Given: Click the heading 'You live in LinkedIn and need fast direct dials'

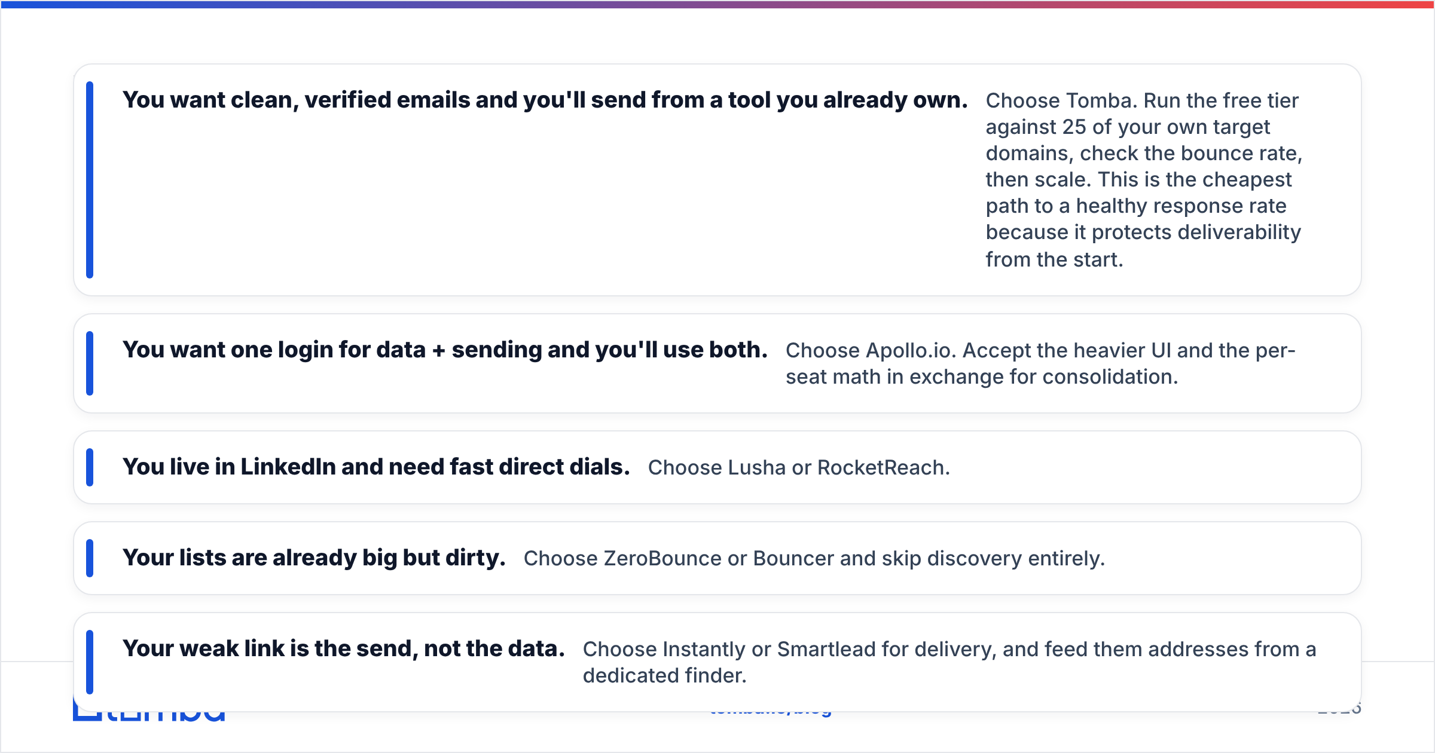Looking at the screenshot, I should coord(376,467).
